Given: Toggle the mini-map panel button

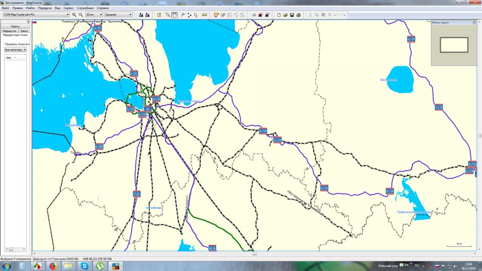Looking at the screenshot, I should (x=474, y=22).
